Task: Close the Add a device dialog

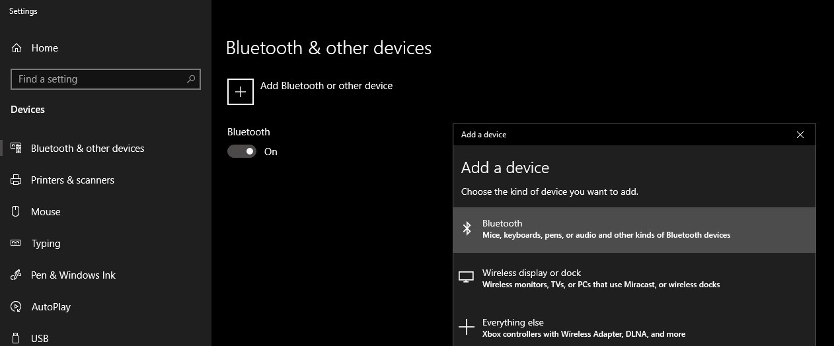Action: [800, 135]
